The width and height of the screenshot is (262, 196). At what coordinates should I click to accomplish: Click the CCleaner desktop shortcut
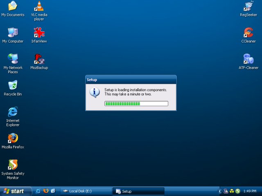[248, 33]
